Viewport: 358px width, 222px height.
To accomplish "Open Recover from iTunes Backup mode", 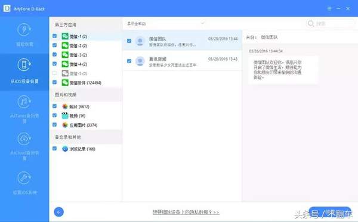I will pos(24,109).
